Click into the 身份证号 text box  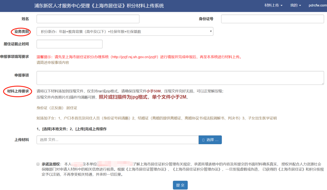(x=272, y=19)
